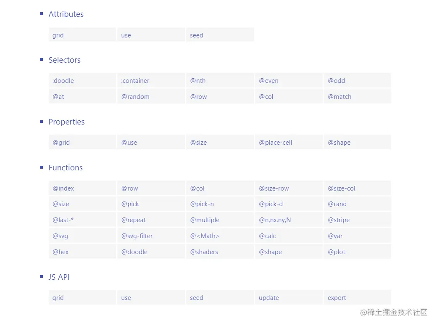
Task: Click @size in the Properties section
Action: (220, 142)
